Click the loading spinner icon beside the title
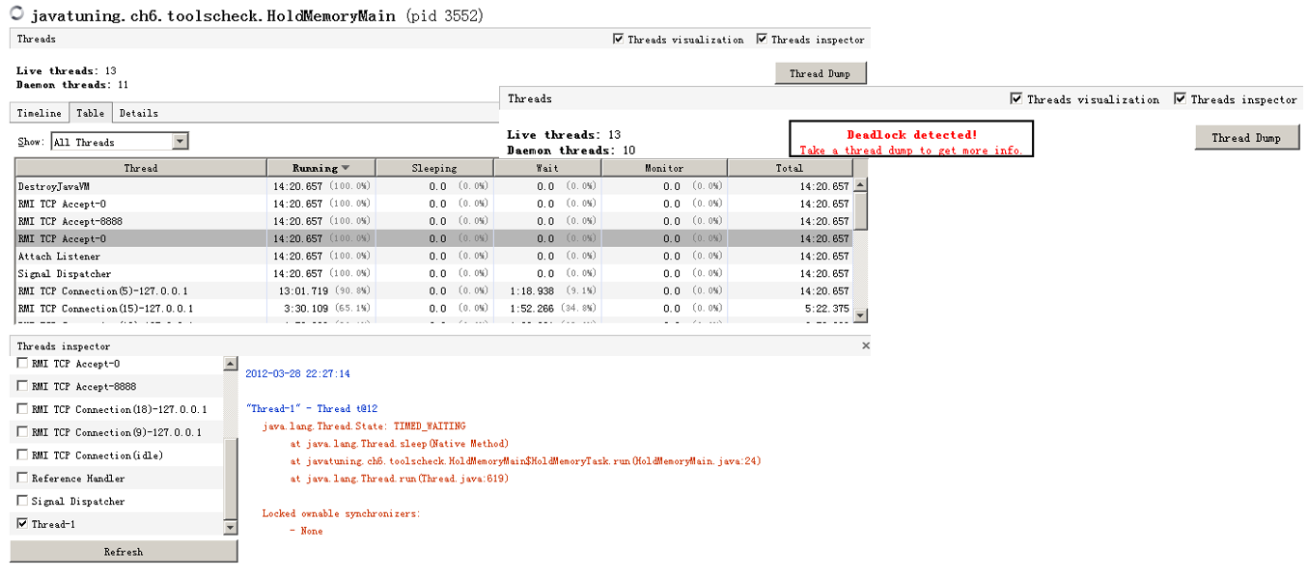This screenshot has width=1308, height=577. (x=17, y=14)
